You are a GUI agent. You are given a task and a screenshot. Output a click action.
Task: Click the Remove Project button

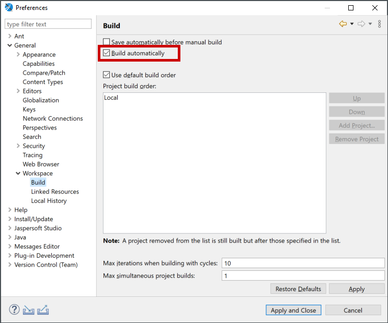pyautogui.click(x=357, y=139)
